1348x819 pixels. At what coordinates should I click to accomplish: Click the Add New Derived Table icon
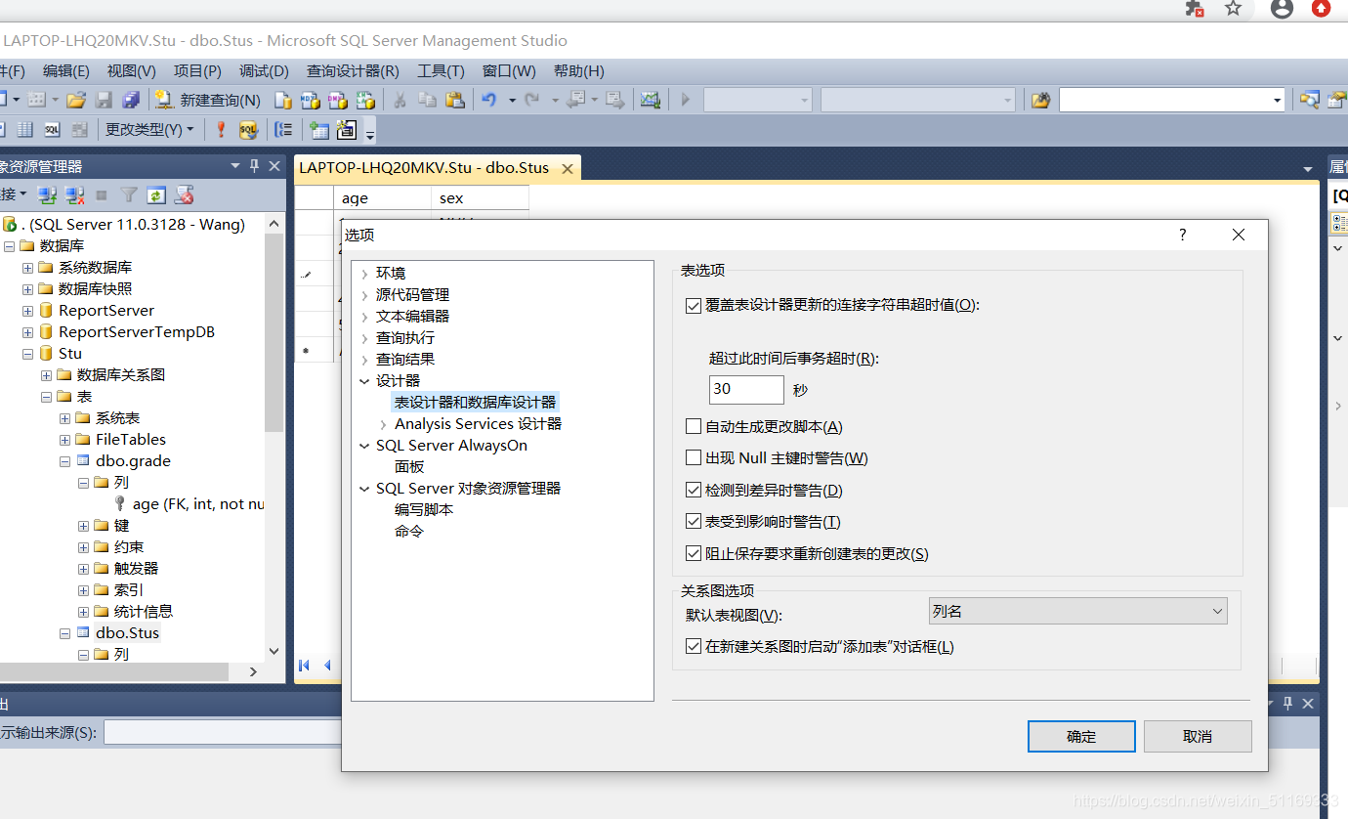(346, 129)
